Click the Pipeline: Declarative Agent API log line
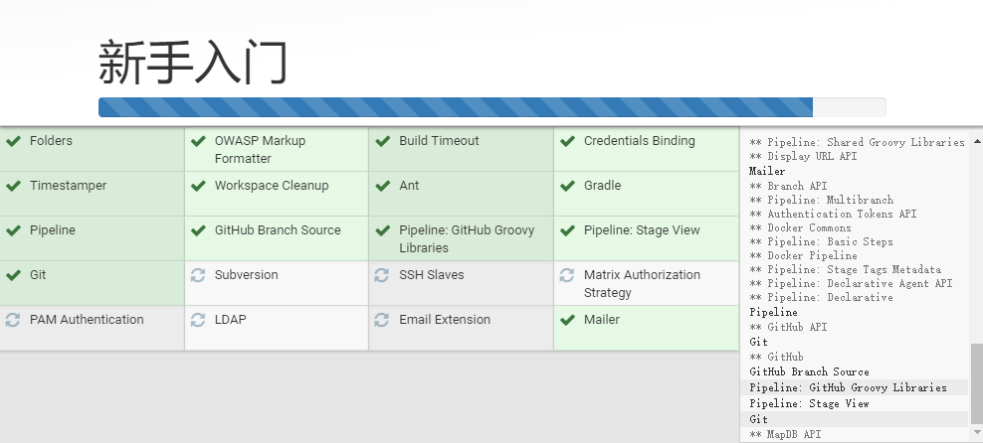The width and height of the screenshot is (983, 443). click(851, 283)
